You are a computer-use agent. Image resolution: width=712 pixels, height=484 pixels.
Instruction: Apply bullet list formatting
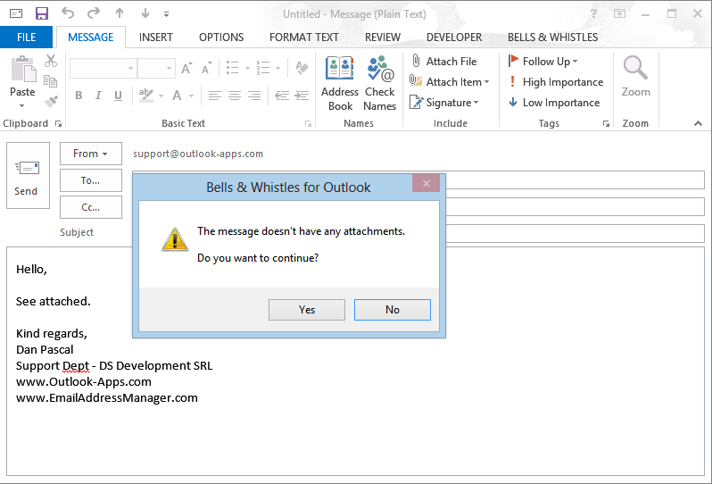[233, 68]
